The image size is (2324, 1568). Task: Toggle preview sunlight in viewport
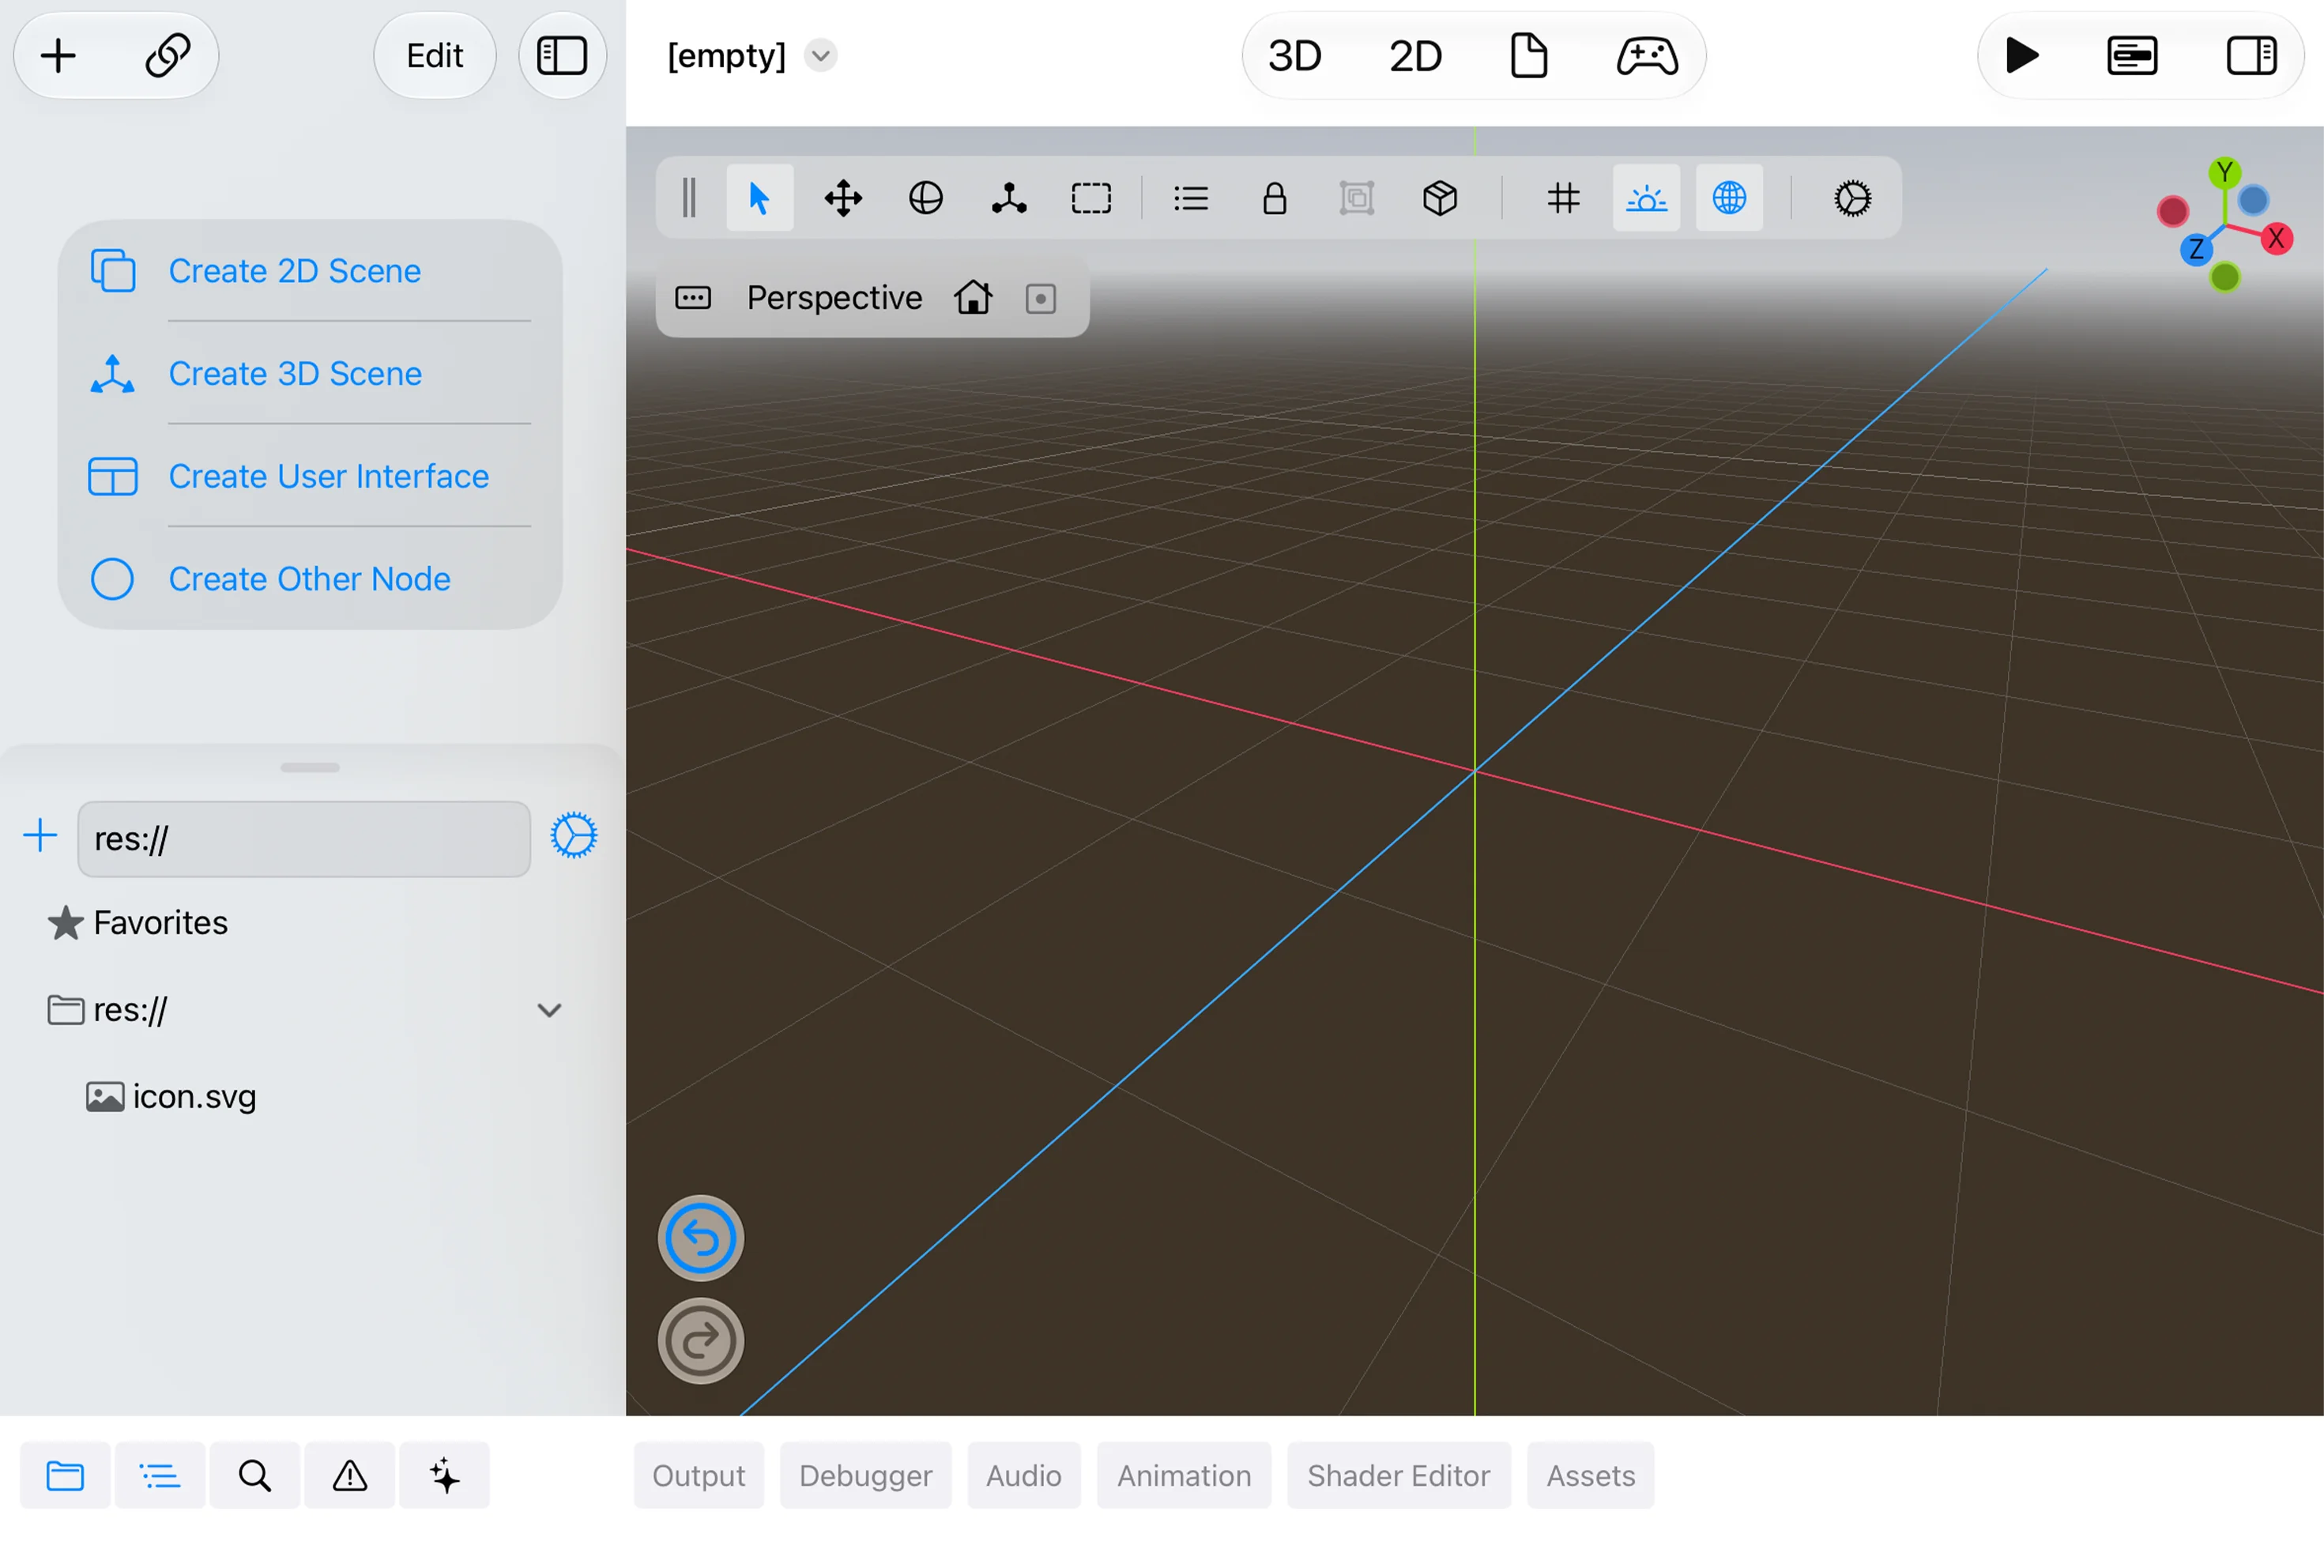pyautogui.click(x=1646, y=198)
